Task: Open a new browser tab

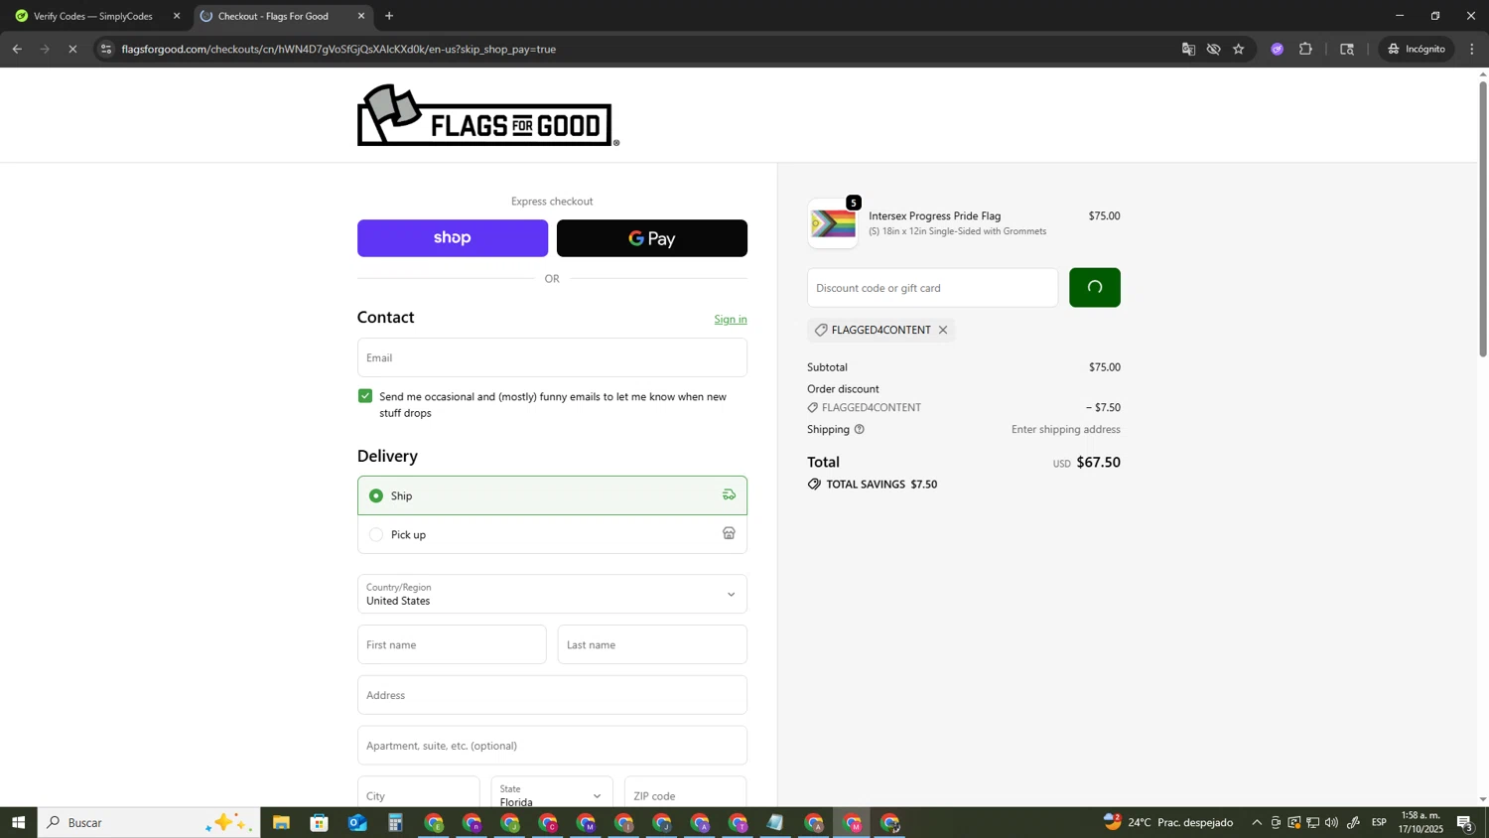Action: pos(389,16)
